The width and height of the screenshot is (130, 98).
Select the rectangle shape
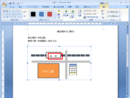(x=16, y=11)
